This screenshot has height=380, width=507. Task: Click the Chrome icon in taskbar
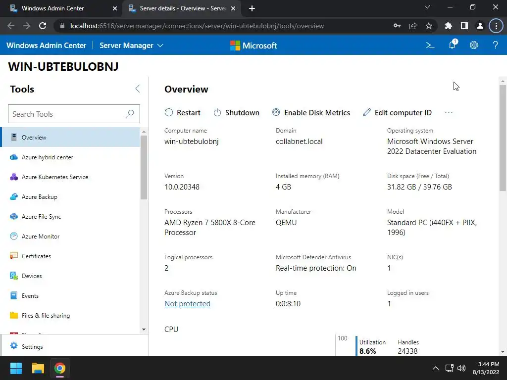click(59, 368)
